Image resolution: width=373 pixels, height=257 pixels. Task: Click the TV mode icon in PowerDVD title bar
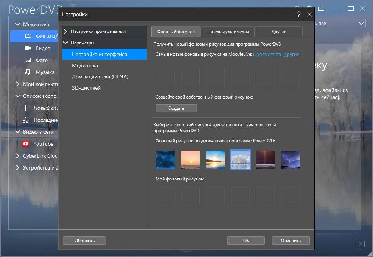(321, 9)
